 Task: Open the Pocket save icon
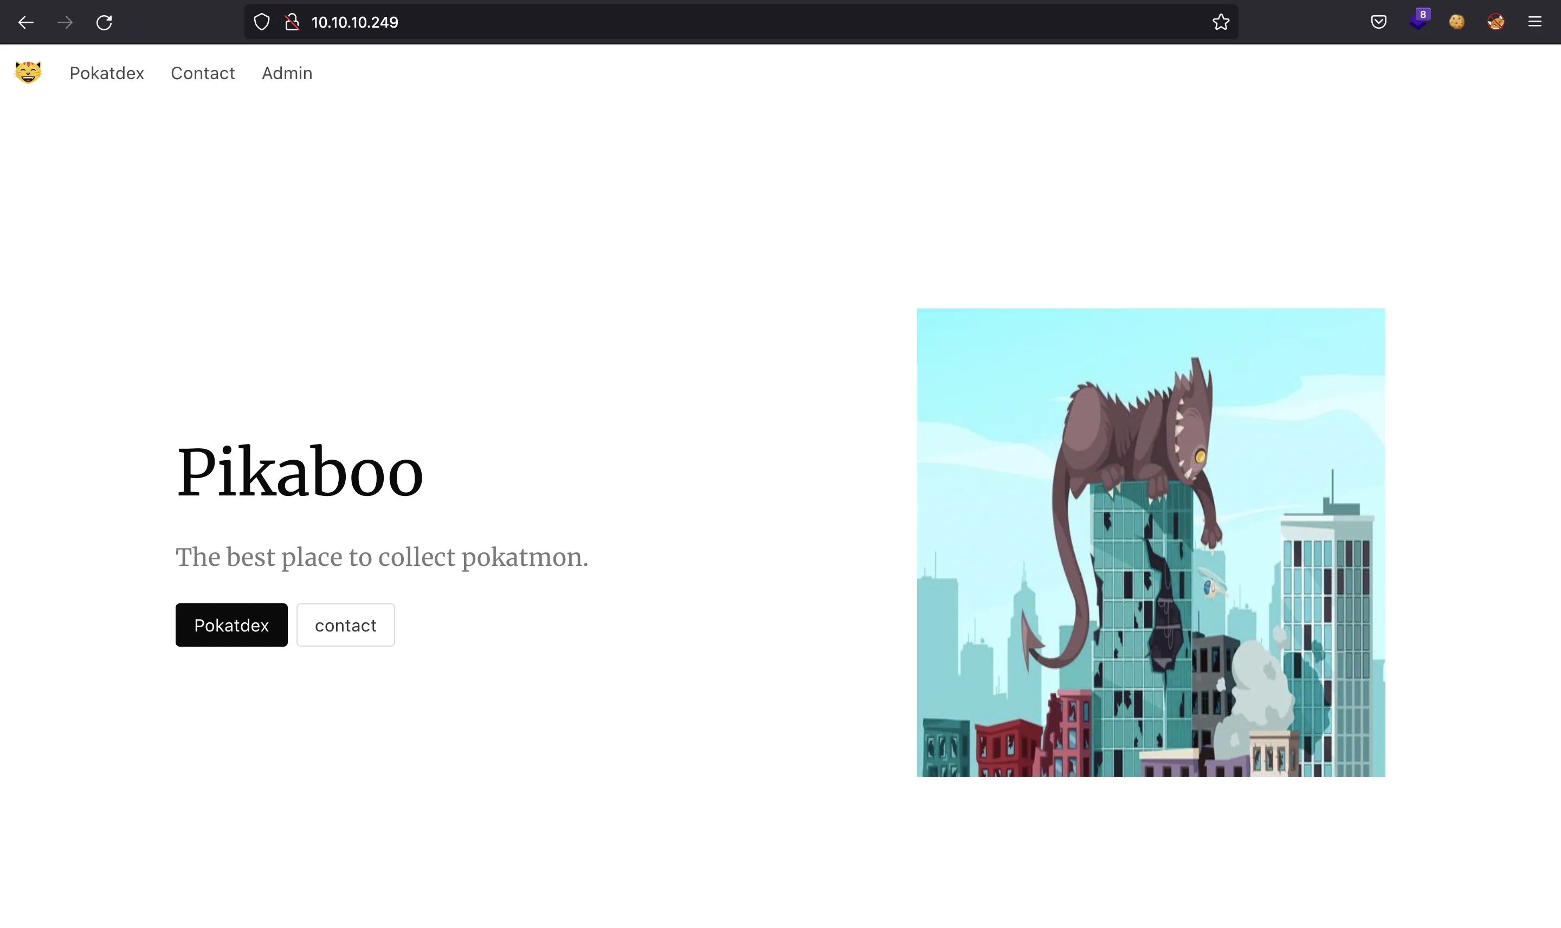click(x=1378, y=23)
